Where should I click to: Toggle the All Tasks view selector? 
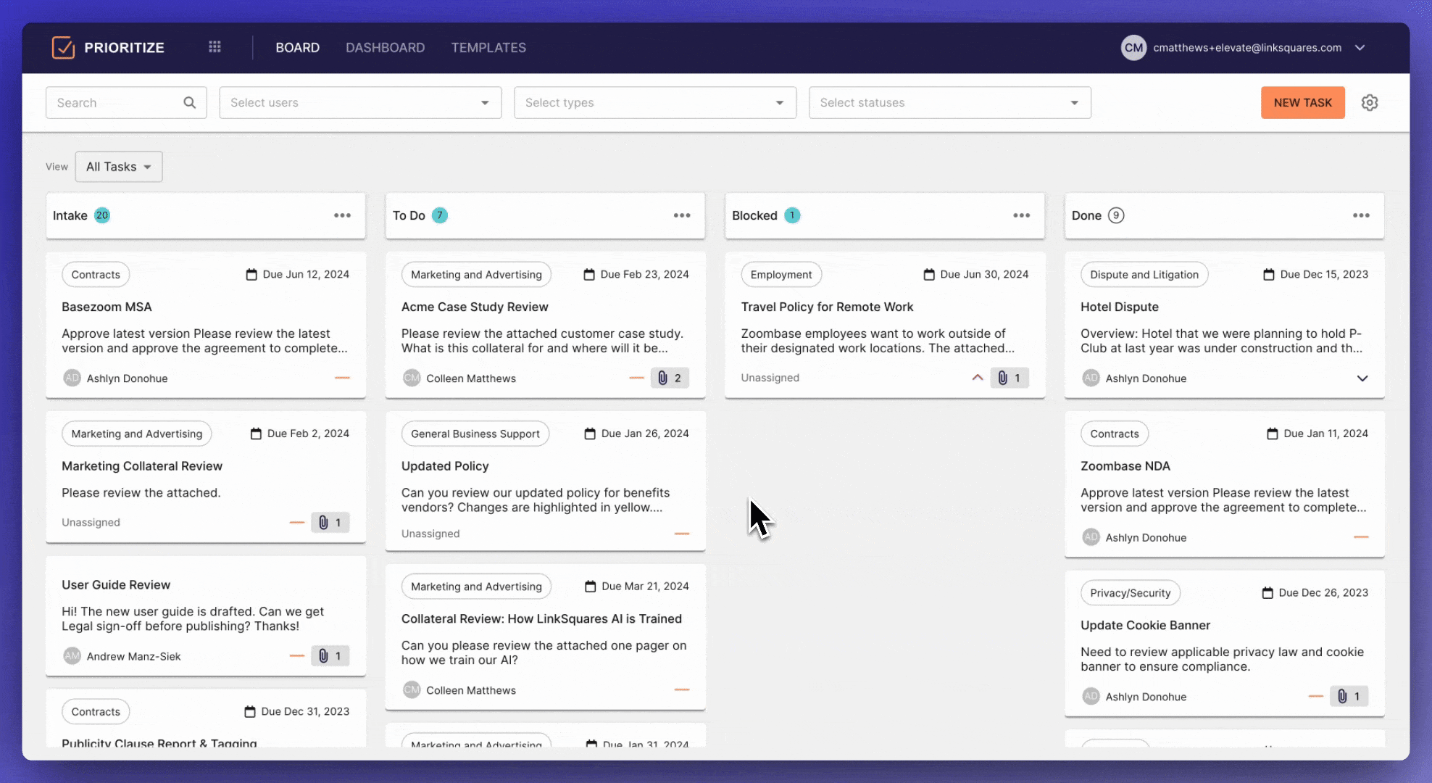coord(117,166)
